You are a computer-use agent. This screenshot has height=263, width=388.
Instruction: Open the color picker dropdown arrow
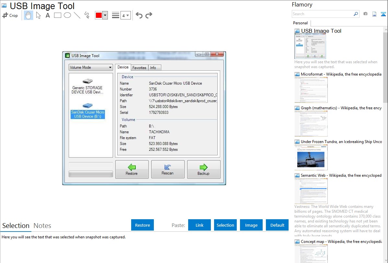click(x=105, y=15)
